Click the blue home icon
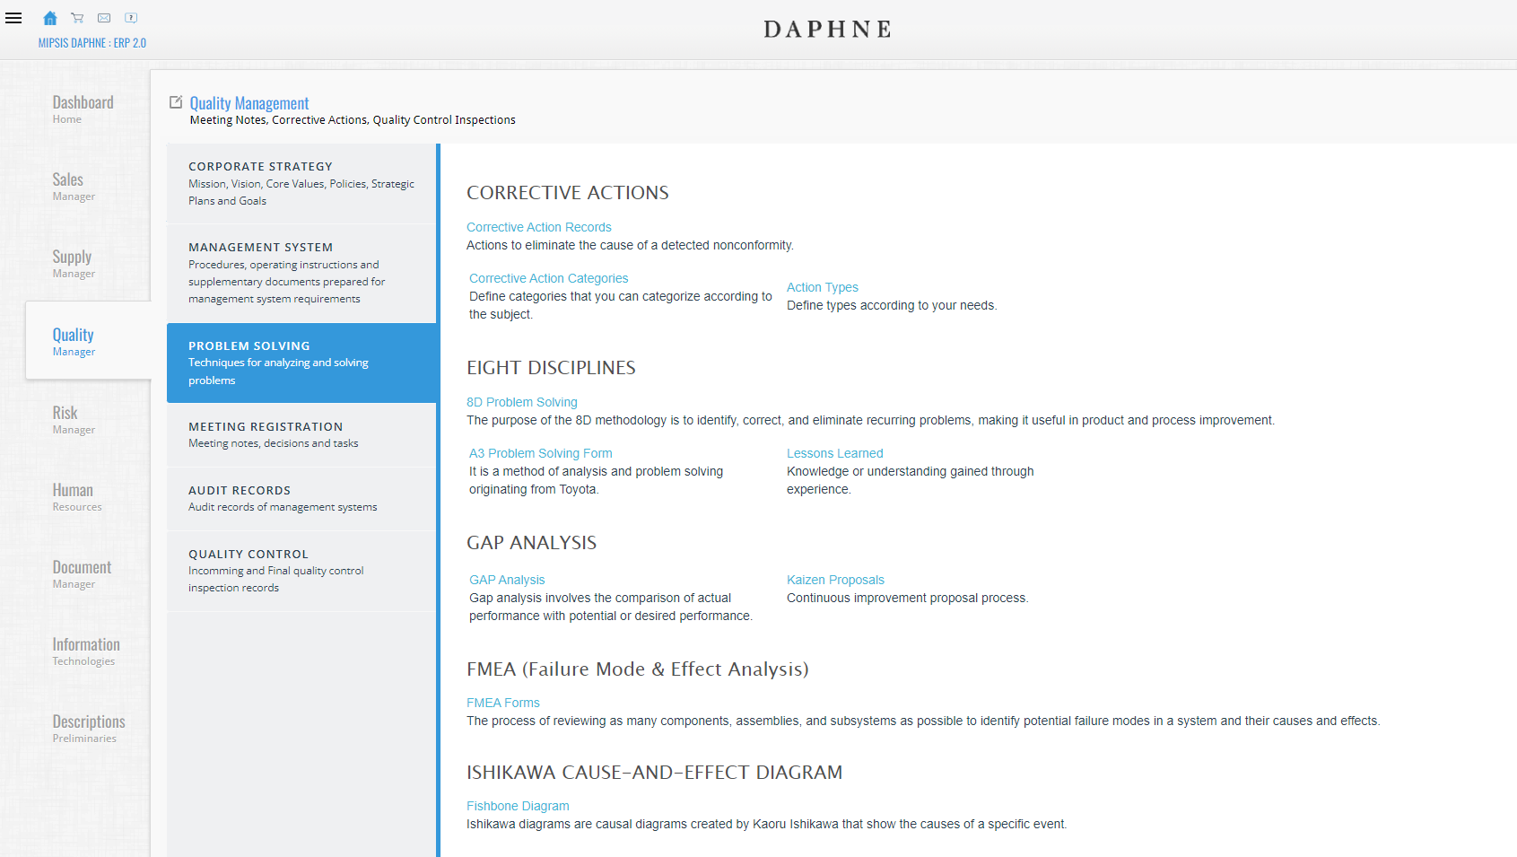The image size is (1517, 857). pyautogui.click(x=50, y=18)
